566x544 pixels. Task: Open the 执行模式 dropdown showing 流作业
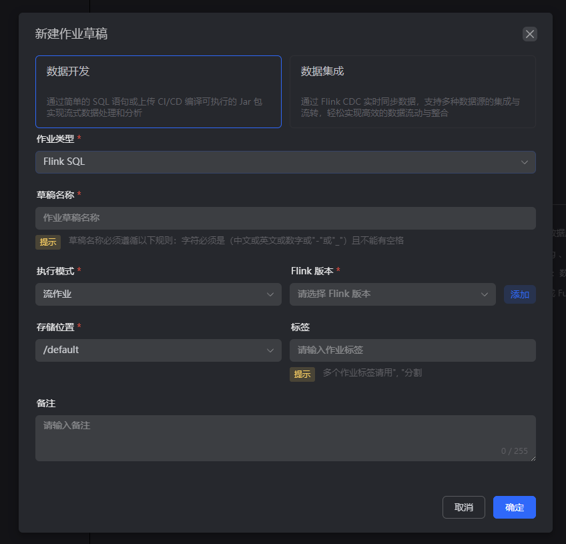click(x=158, y=294)
